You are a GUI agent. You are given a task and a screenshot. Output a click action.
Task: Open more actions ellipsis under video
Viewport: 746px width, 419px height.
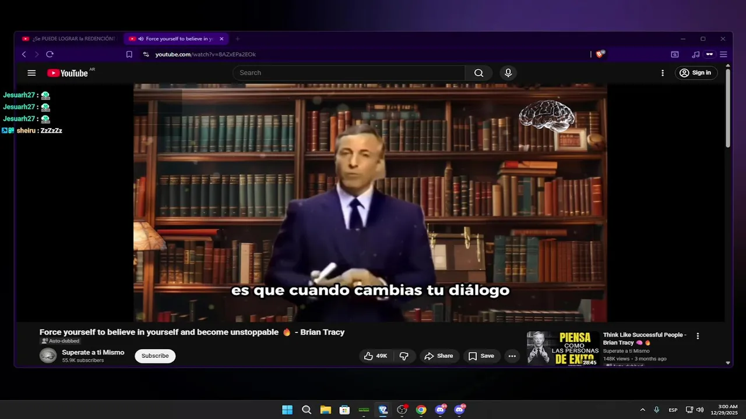512,356
